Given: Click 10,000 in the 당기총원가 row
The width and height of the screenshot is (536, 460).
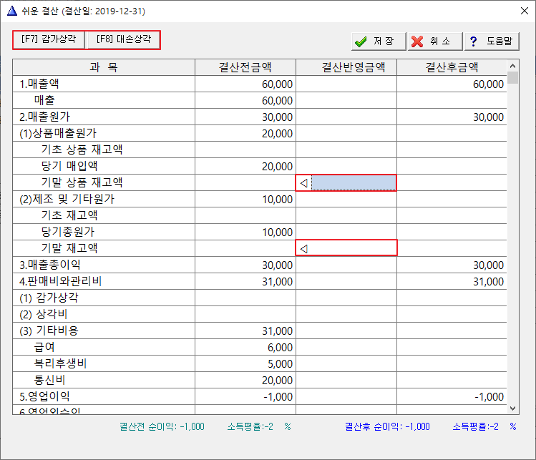Looking at the screenshot, I should pyautogui.click(x=277, y=233).
